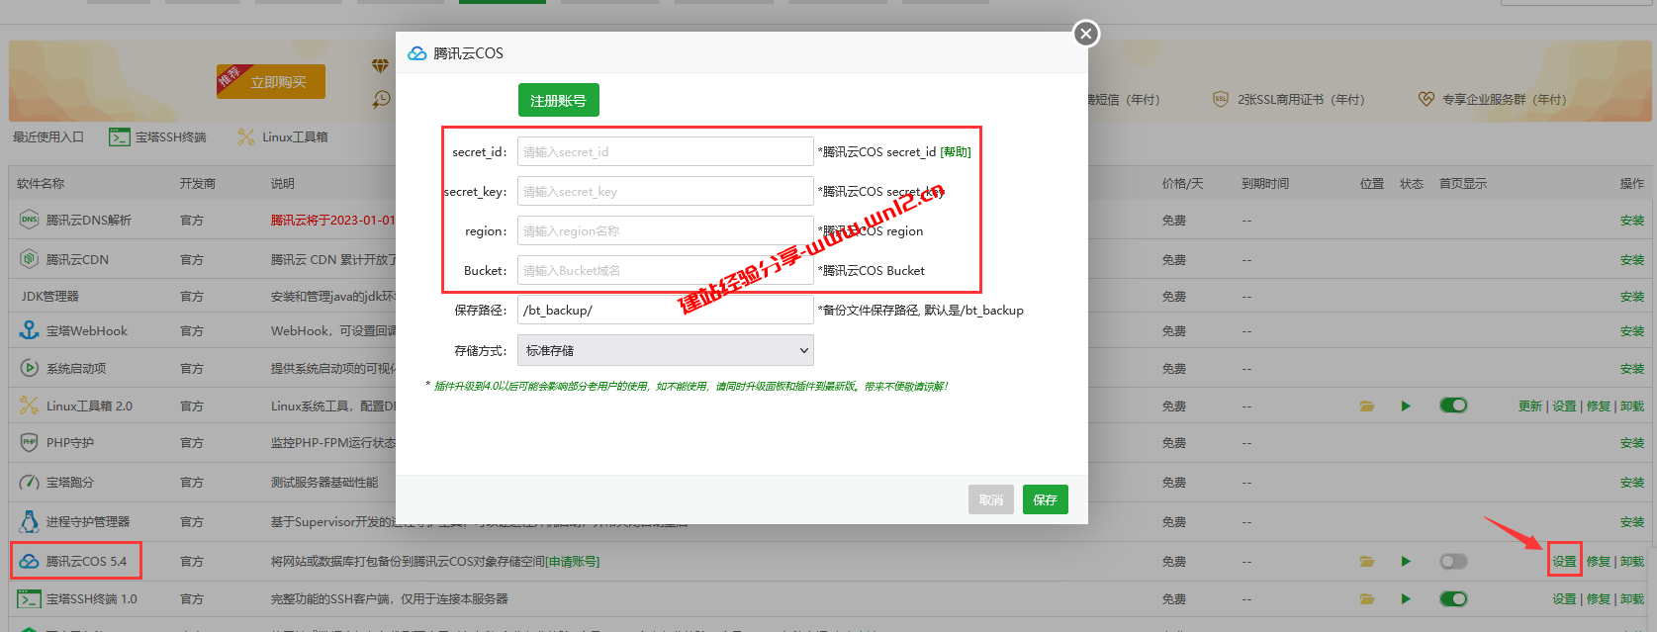Click the green 保存 button
The width and height of the screenshot is (1657, 632).
(x=1045, y=499)
